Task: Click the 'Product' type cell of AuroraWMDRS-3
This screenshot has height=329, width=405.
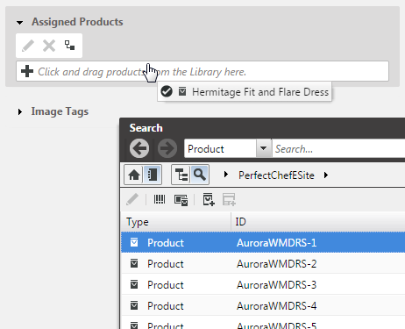Action: tap(166, 285)
